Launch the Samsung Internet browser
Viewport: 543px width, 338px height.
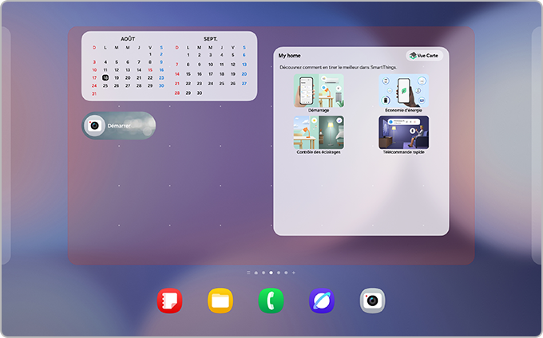[x=322, y=300]
